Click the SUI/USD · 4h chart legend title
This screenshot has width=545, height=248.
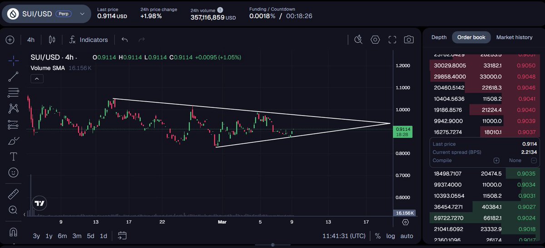(54, 58)
